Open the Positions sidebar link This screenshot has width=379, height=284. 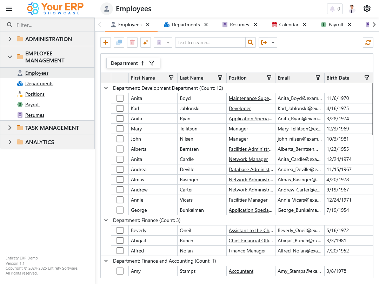click(35, 94)
